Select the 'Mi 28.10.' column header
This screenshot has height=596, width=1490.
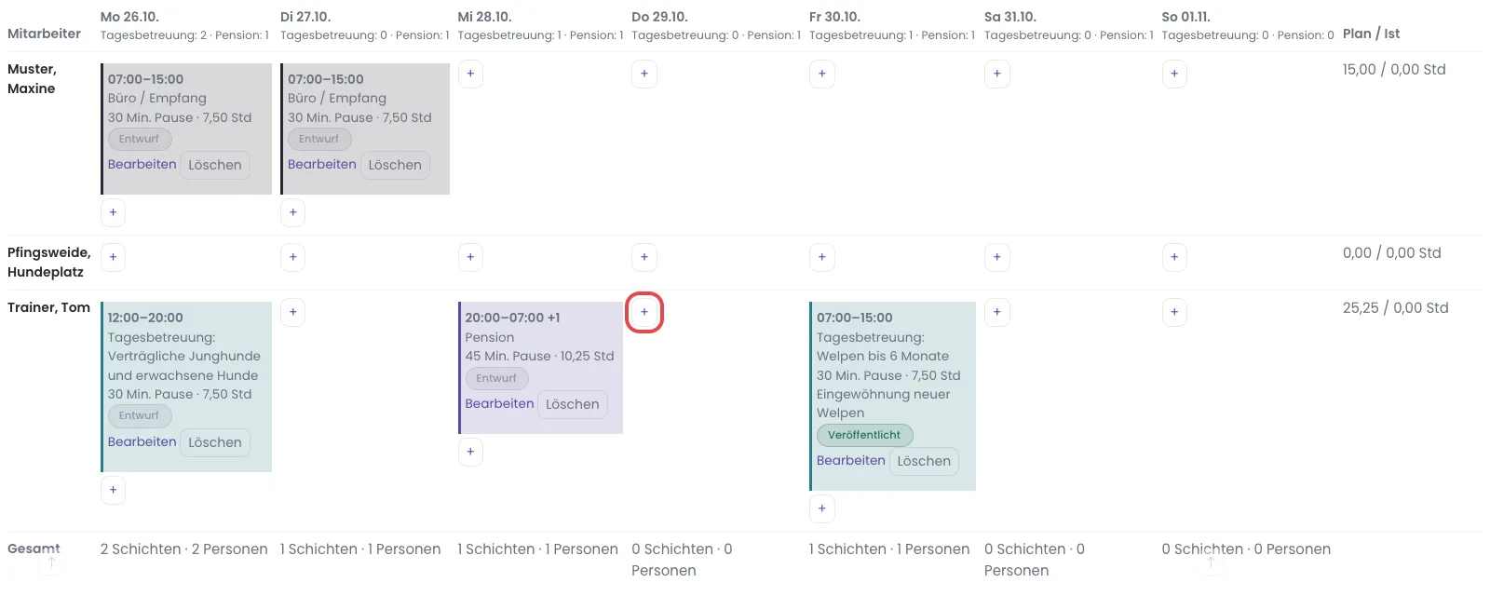[484, 17]
